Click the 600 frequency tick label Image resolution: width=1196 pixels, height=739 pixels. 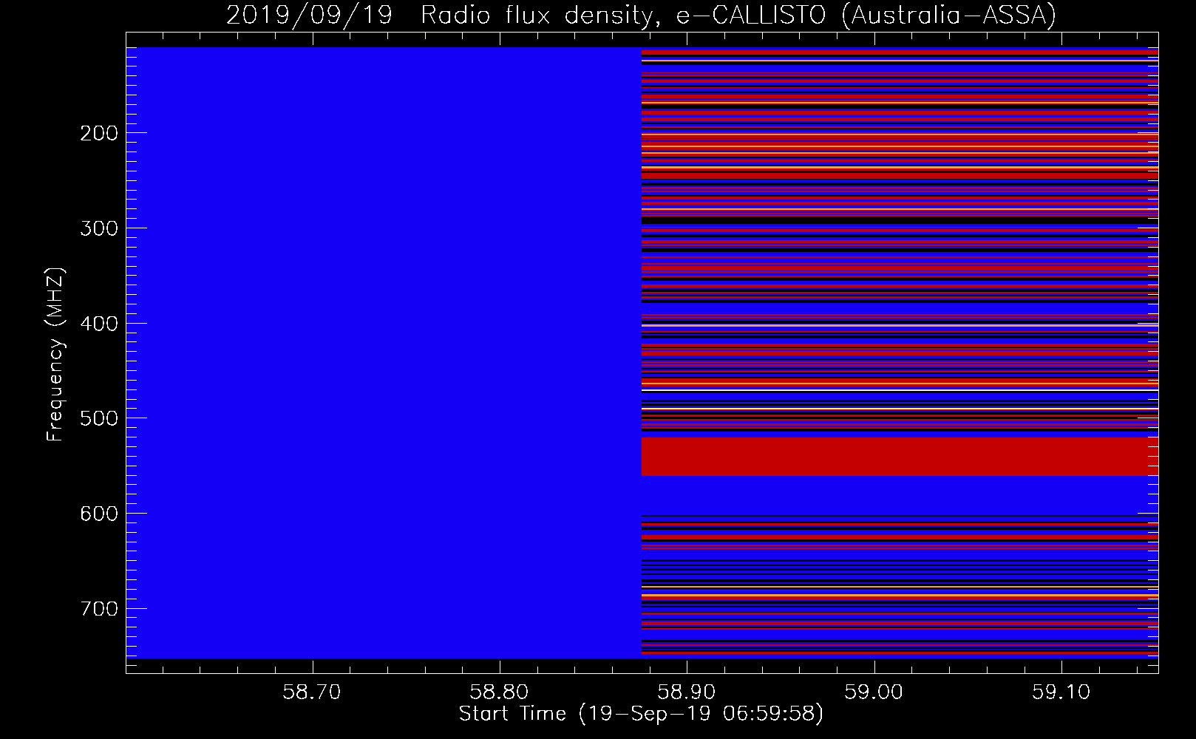[x=98, y=514]
